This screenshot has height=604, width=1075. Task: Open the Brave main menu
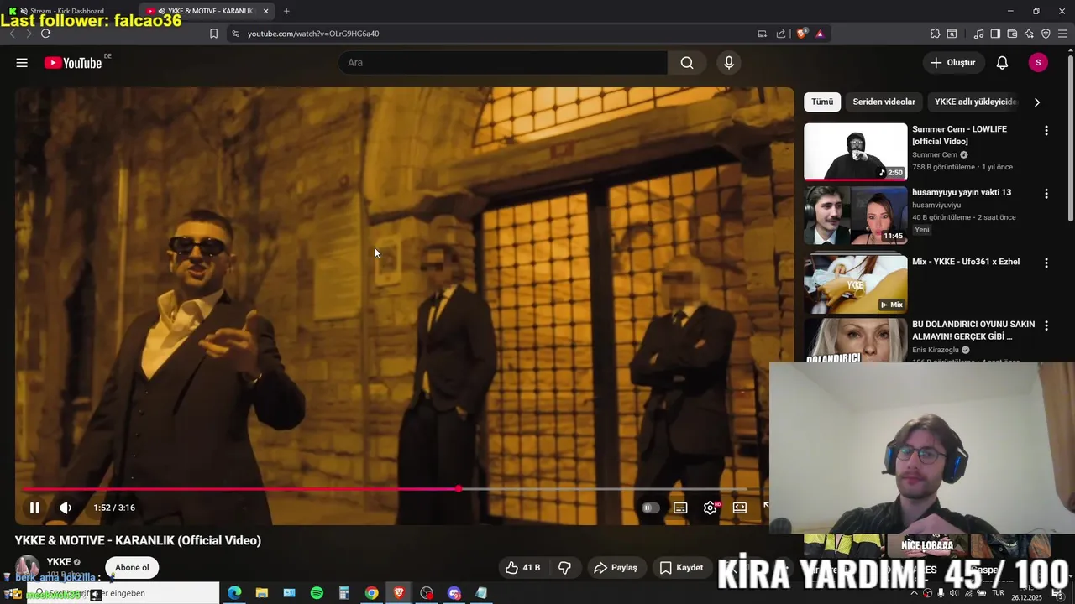pos(1063,34)
